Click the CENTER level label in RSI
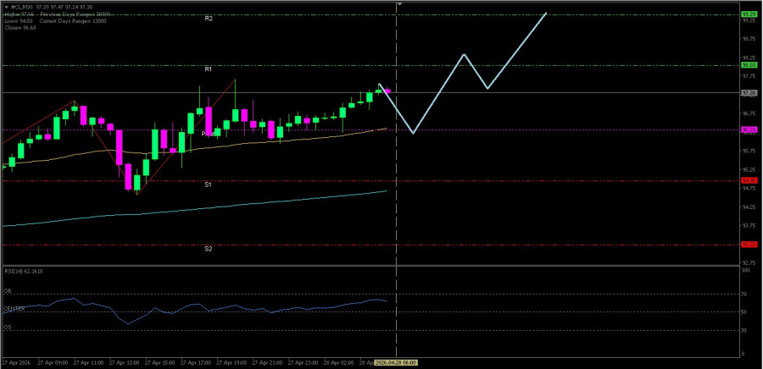This screenshot has width=763, height=369. click(x=14, y=309)
